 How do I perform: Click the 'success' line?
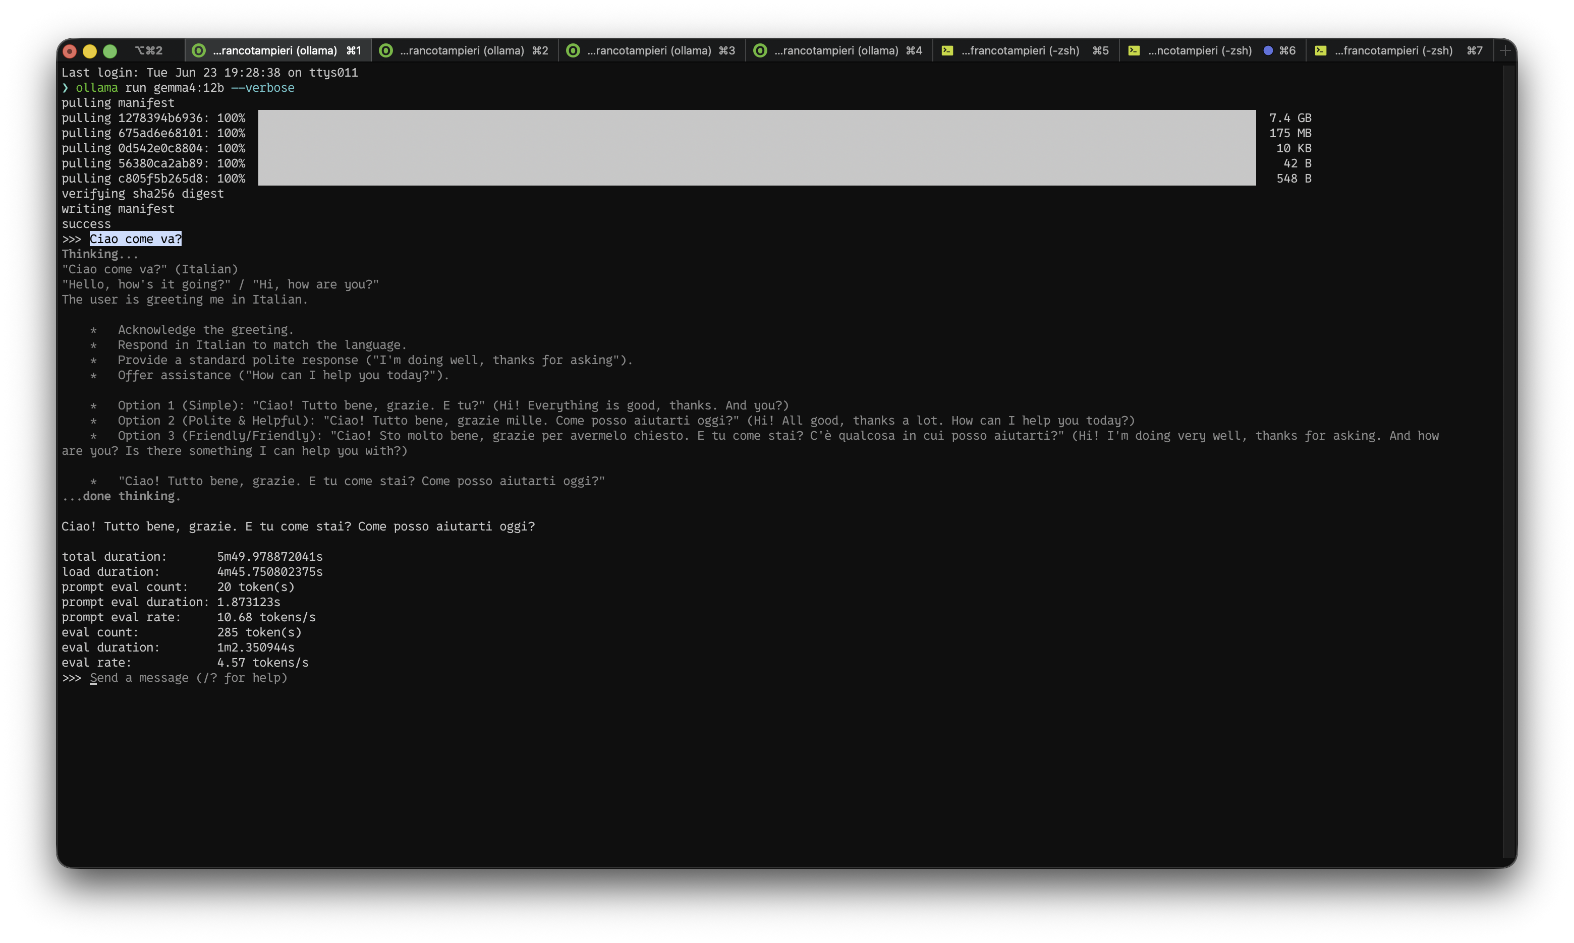pos(86,224)
